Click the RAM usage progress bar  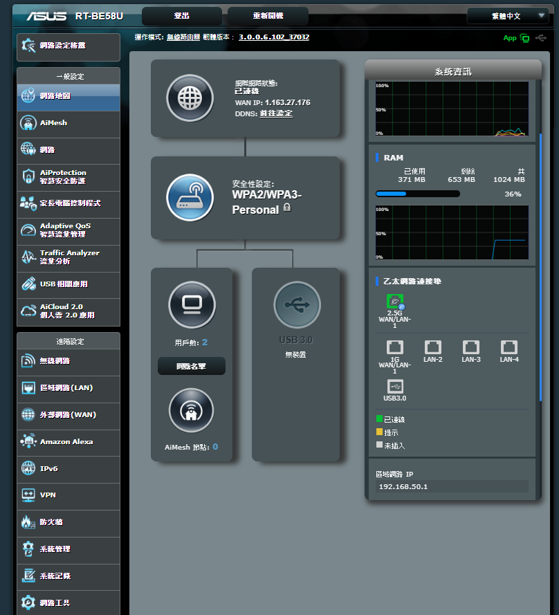(x=417, y=194)
